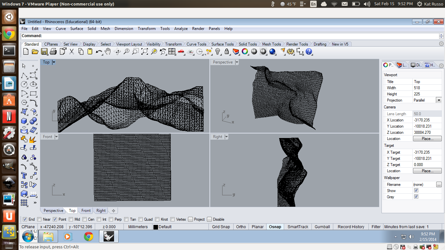
Task: Toggle the Point osnap checkbox
Action: click(x=55, y=219)
